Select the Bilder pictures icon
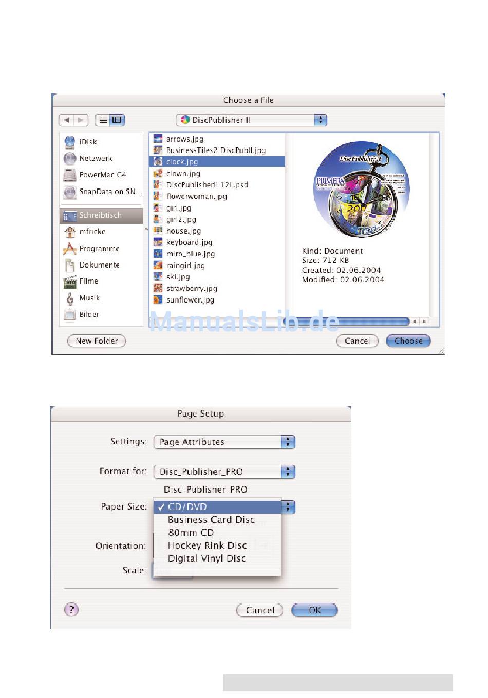The width and height of the screenshot is (488, 698). (x=70, y=314)
